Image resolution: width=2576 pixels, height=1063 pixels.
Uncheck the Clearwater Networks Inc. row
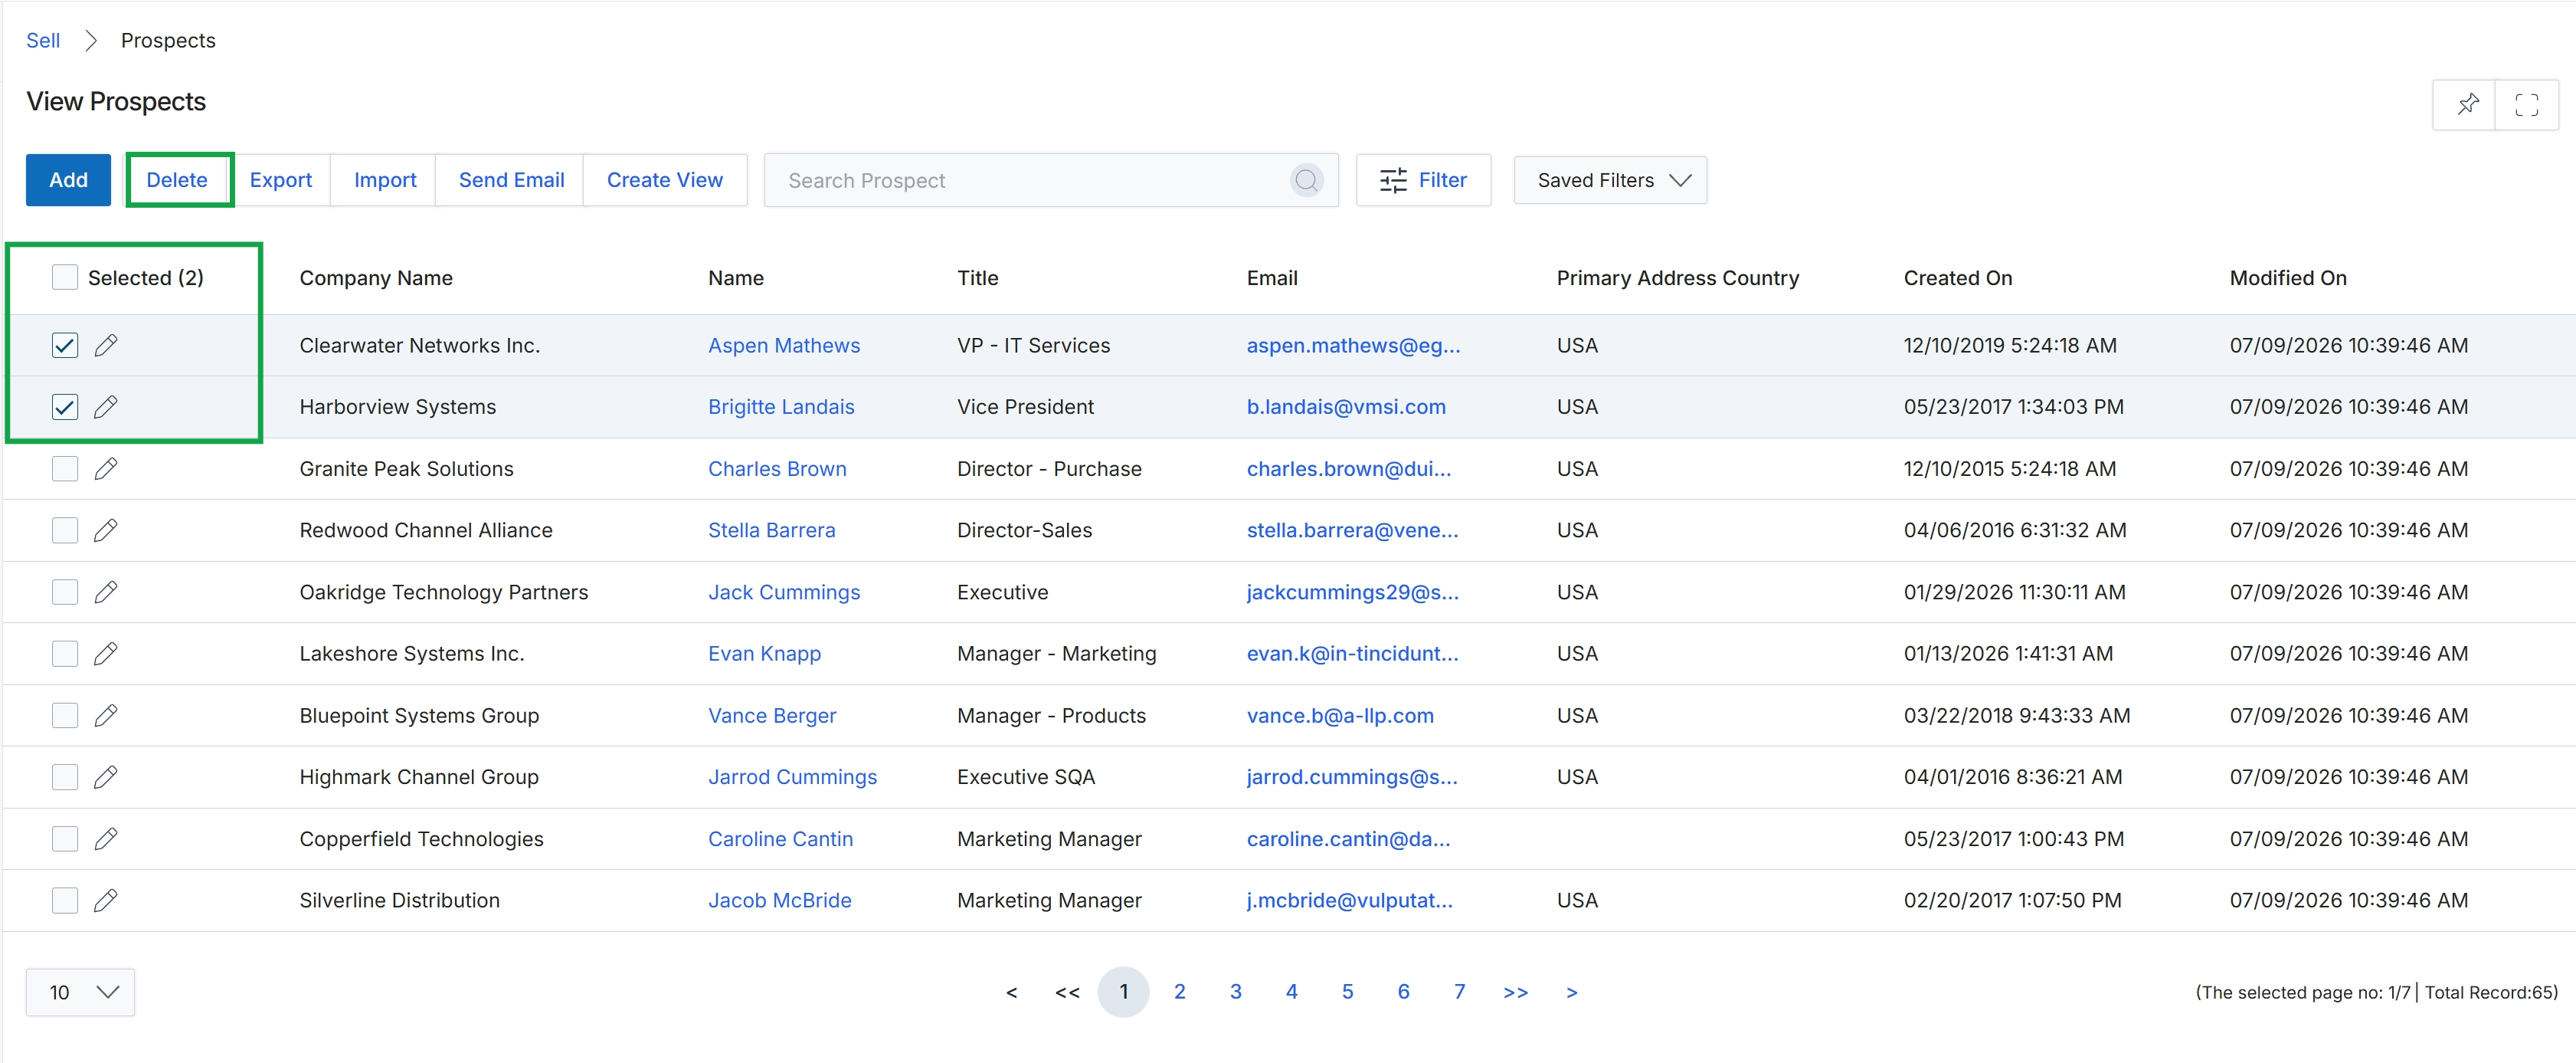pyautogui.click(x=65, y=346)
